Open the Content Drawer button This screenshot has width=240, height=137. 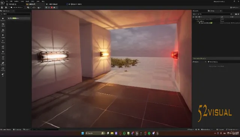pyautogui.click(x=6, y=129)
